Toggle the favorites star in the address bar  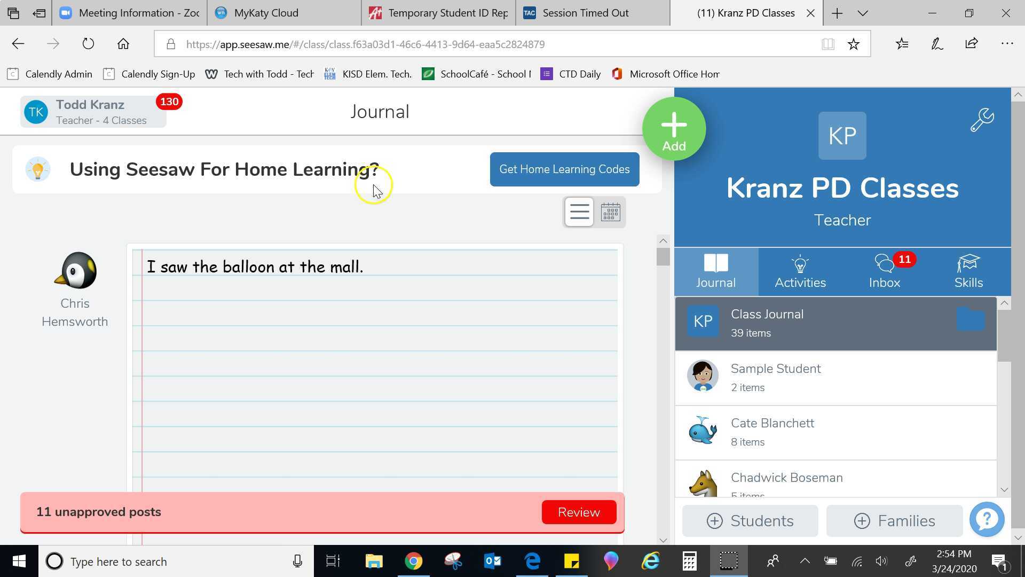[854, 44]
